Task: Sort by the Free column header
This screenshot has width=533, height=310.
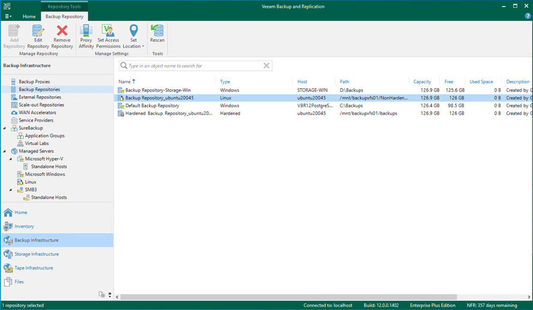Action: 449,82
